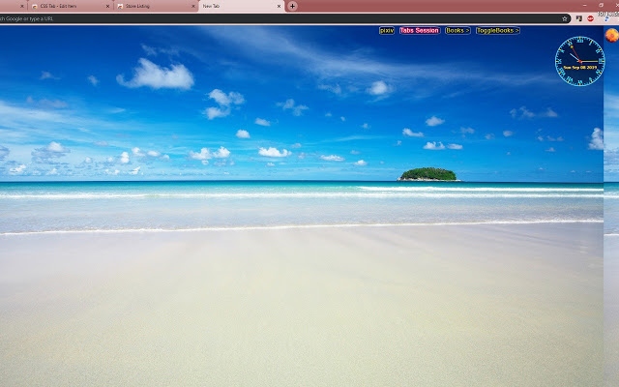Click the bookmark star icon in address bar
619x387 pixels.
point(565,18)
